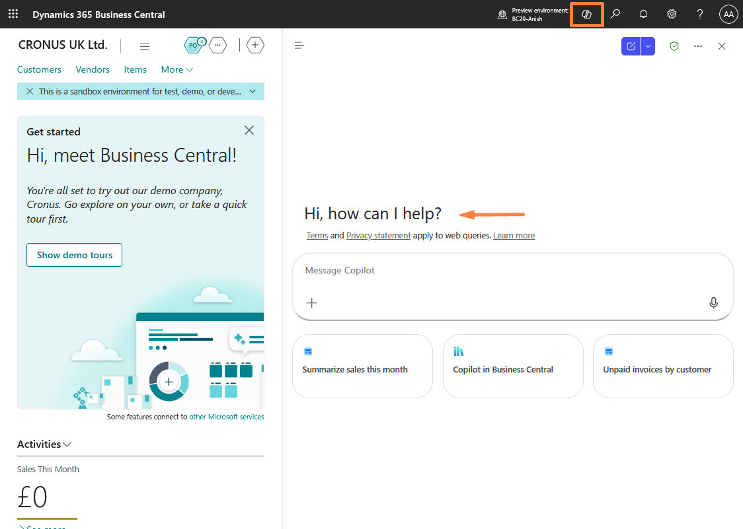Toggle the Copilot chat history panel icon
Screen dimensions: 743x529
[x=299, y=46]
